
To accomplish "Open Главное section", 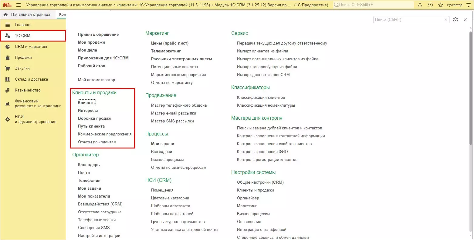I will tap(22, 25).
